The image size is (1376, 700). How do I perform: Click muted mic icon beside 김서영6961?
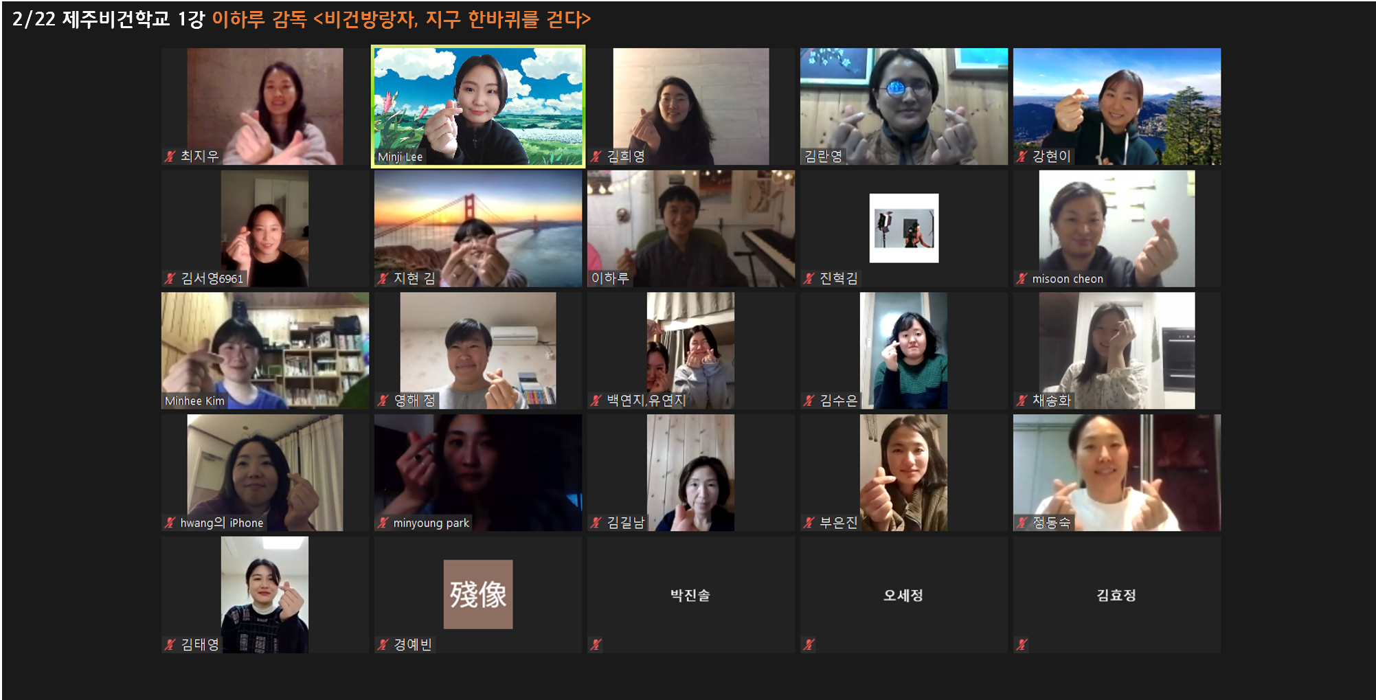170,278
